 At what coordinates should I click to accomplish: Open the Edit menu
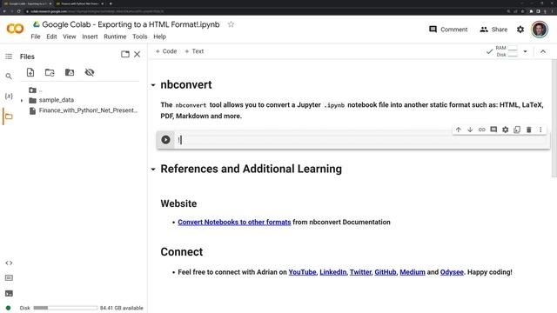coord(51,37)
